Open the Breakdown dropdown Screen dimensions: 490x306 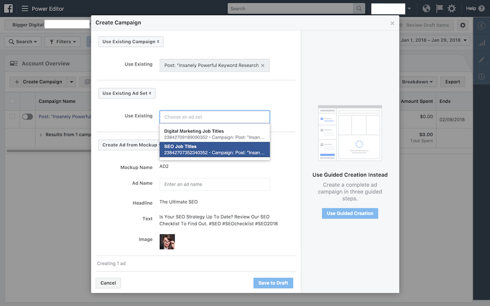(417, 82)
